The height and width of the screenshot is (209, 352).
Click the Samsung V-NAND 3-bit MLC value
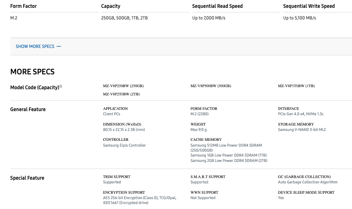click(x=302, y=130)
